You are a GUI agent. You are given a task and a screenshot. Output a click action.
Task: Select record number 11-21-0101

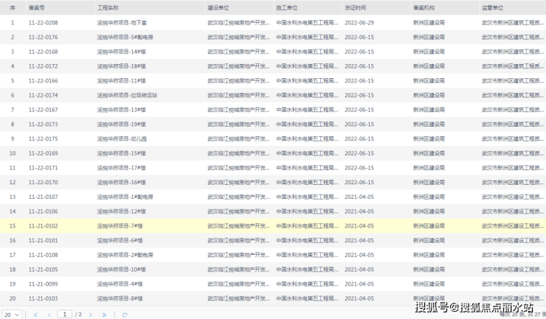(44, 240)
